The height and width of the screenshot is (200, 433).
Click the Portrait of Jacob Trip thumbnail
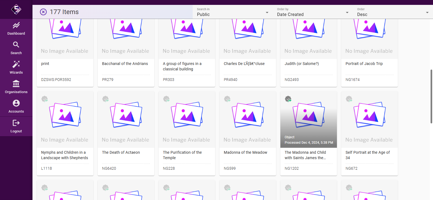tap(369, 39)
